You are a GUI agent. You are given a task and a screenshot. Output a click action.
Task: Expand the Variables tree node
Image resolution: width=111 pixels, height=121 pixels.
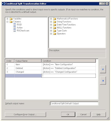pyautogui.click(x=7, y=19)
